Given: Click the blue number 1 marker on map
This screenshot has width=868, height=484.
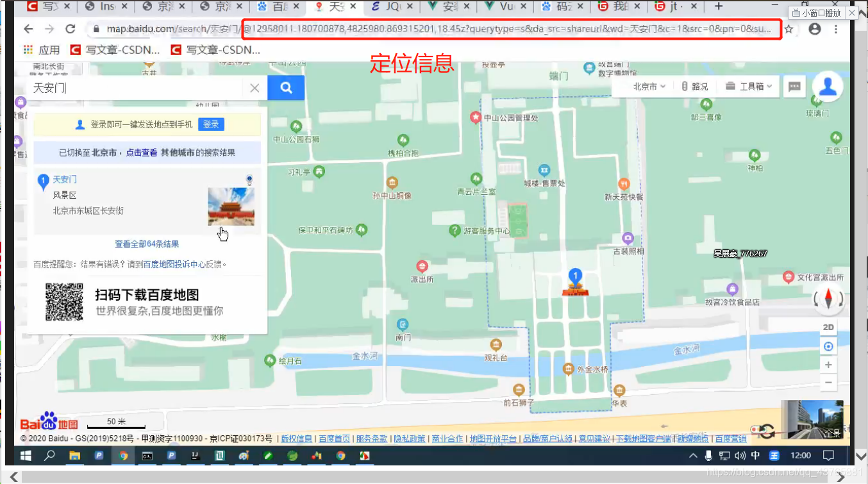Looking at the screenshot, I should click(x=575, y=277).
